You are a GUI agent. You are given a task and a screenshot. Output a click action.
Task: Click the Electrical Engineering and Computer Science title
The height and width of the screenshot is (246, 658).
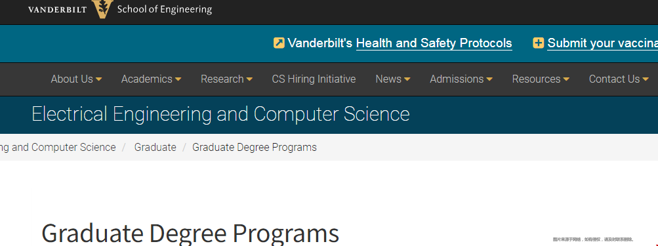[x=220, y=114]
